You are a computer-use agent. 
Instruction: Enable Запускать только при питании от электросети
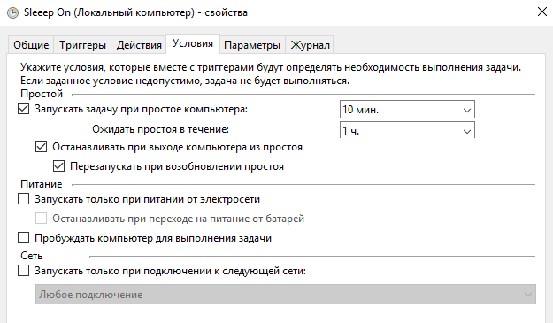[x=24, y=199]
